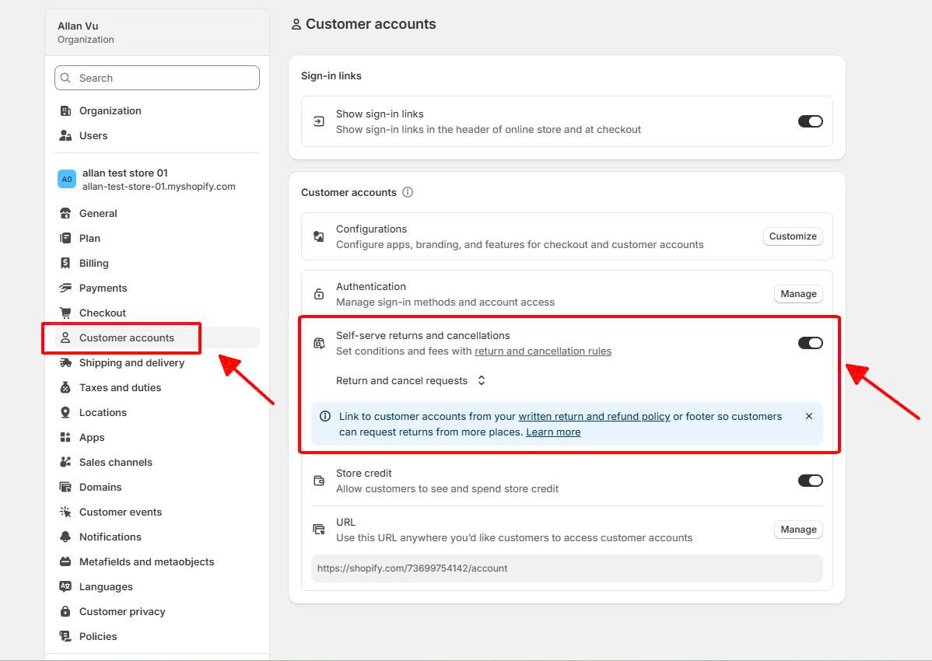
Task: Open the Organization settings page
Action: (x=157, y=111)
